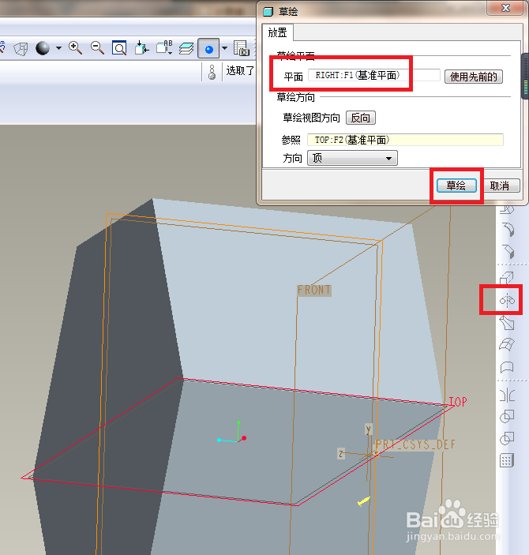This screenshot has height=555, width=529.
Task: Select the wireframe model display icon
Action: 21,49
